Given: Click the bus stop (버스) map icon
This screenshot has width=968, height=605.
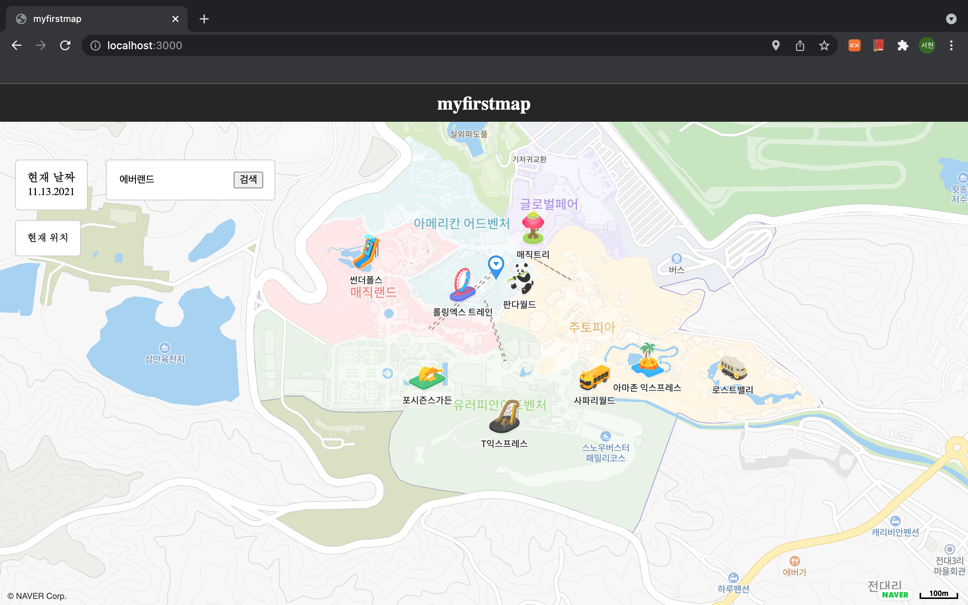Looking at the screenshot, I should pos(676,259).
